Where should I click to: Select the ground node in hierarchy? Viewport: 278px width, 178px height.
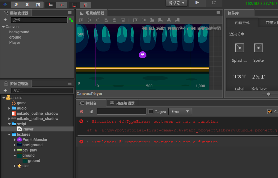point(15,37)
